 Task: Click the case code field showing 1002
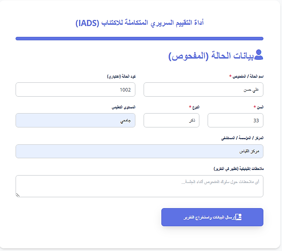coord(75,90)
